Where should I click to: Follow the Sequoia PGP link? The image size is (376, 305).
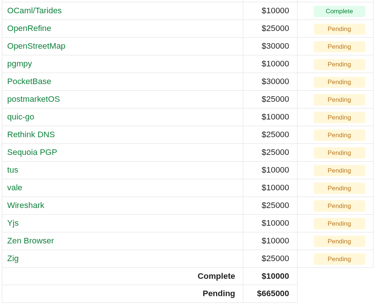coord(32,152)
